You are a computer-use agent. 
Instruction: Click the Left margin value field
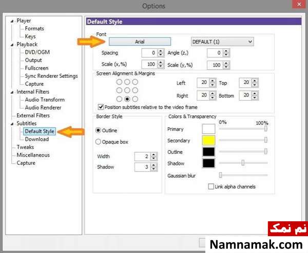coord(203,82)
